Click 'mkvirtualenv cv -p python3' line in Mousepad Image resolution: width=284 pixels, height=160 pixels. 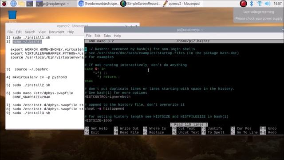[x=39, y=77]
